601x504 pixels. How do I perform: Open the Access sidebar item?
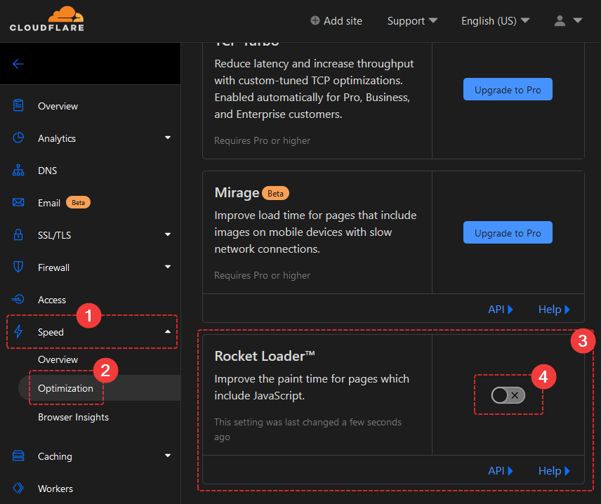click(52, 300)
